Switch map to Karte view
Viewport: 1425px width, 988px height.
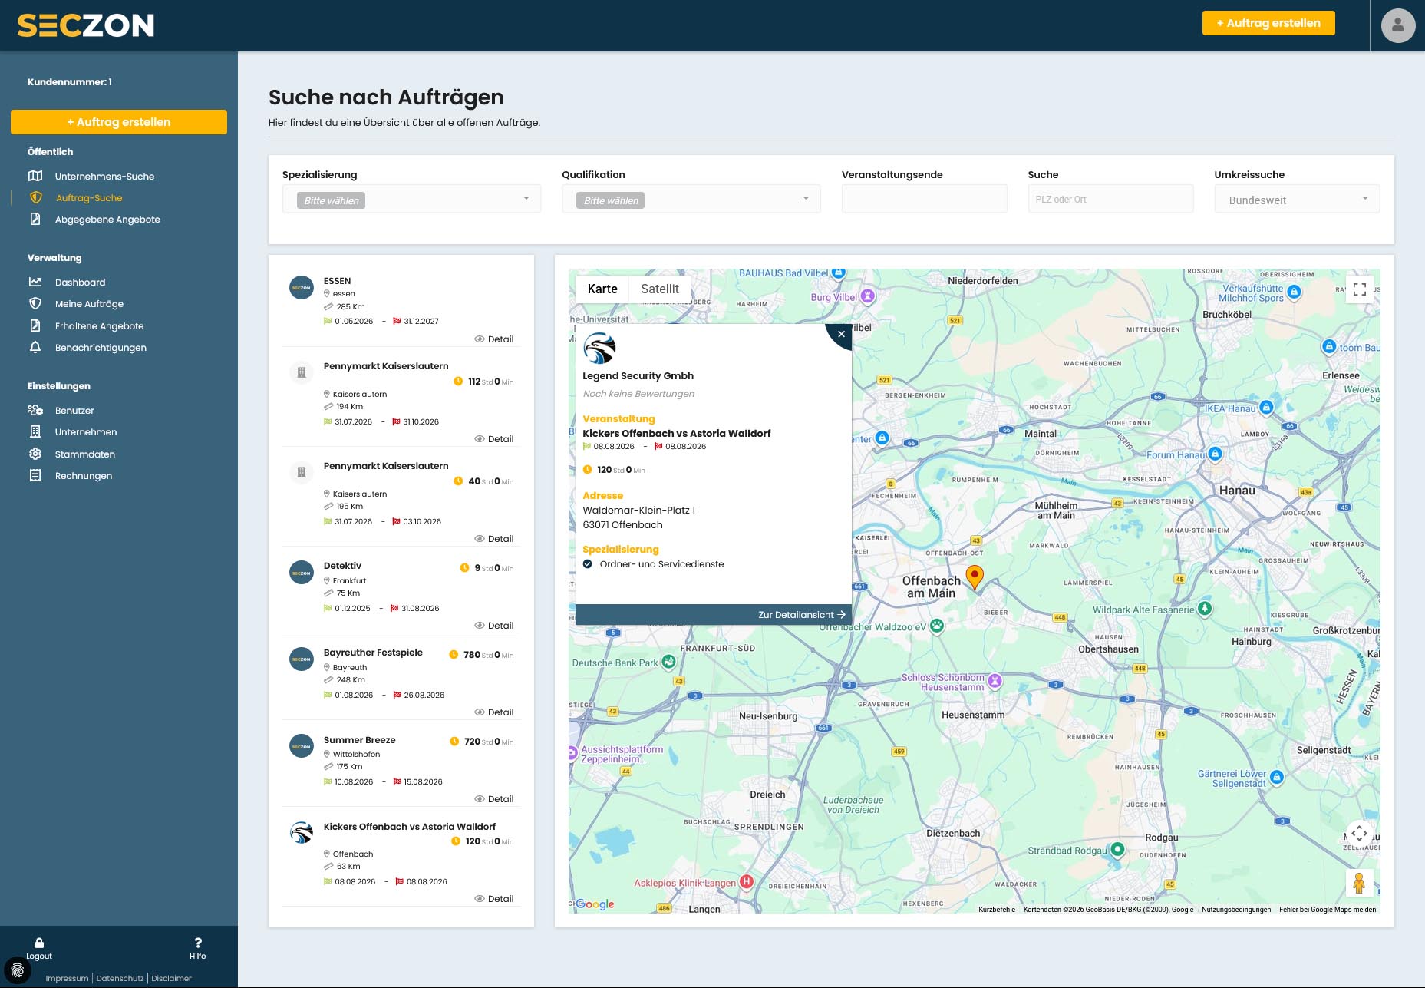point(602,289)
